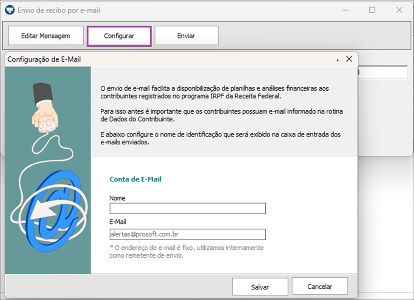
Task: Maximize the Envio de recibo window
Action: (x=372, y=10)
